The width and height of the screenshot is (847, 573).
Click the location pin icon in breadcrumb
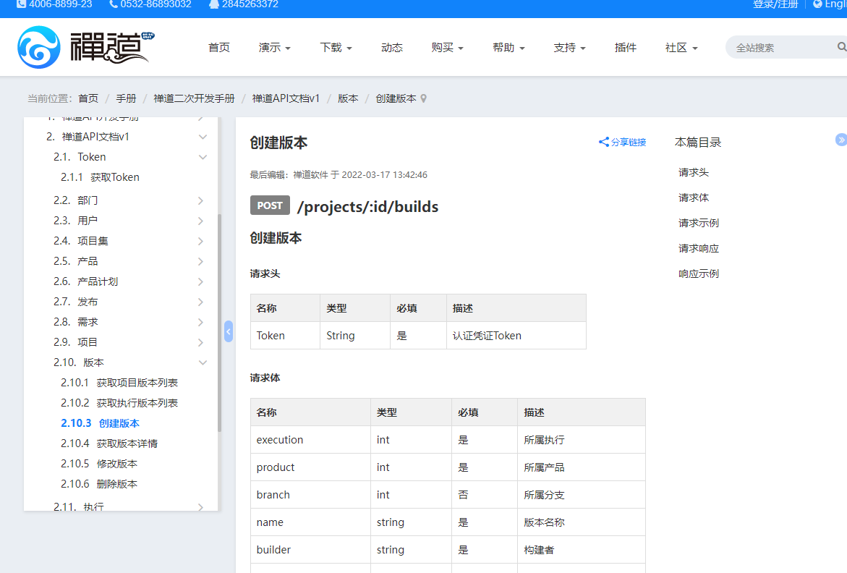pos(424,98)
